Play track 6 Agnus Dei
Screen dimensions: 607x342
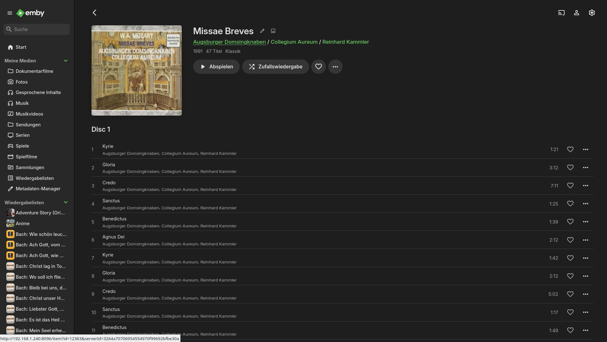pyautogui.click(x=342, y=240)
